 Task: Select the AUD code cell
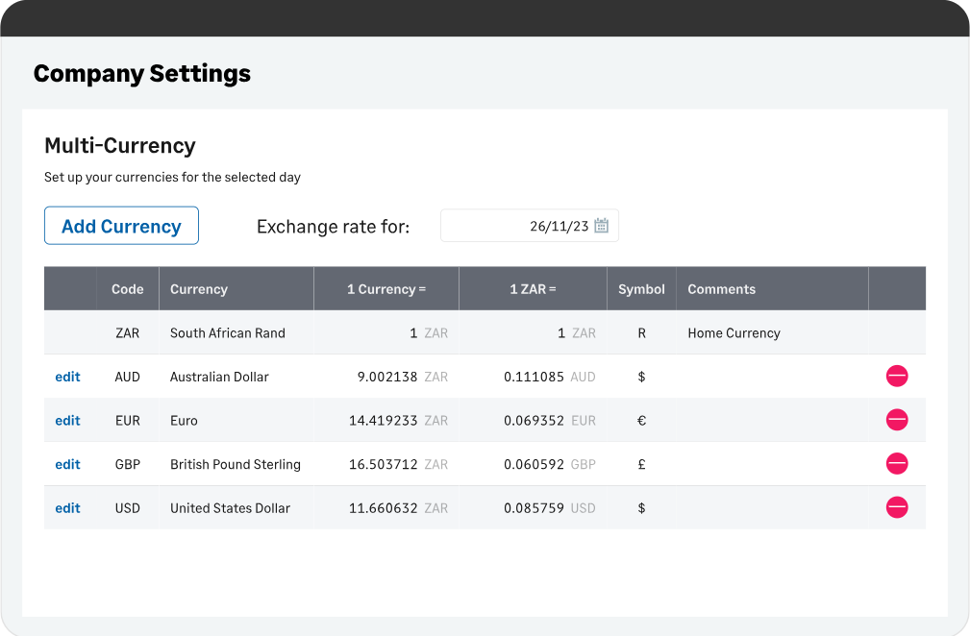pyautogui.click(x=128, y=377)
